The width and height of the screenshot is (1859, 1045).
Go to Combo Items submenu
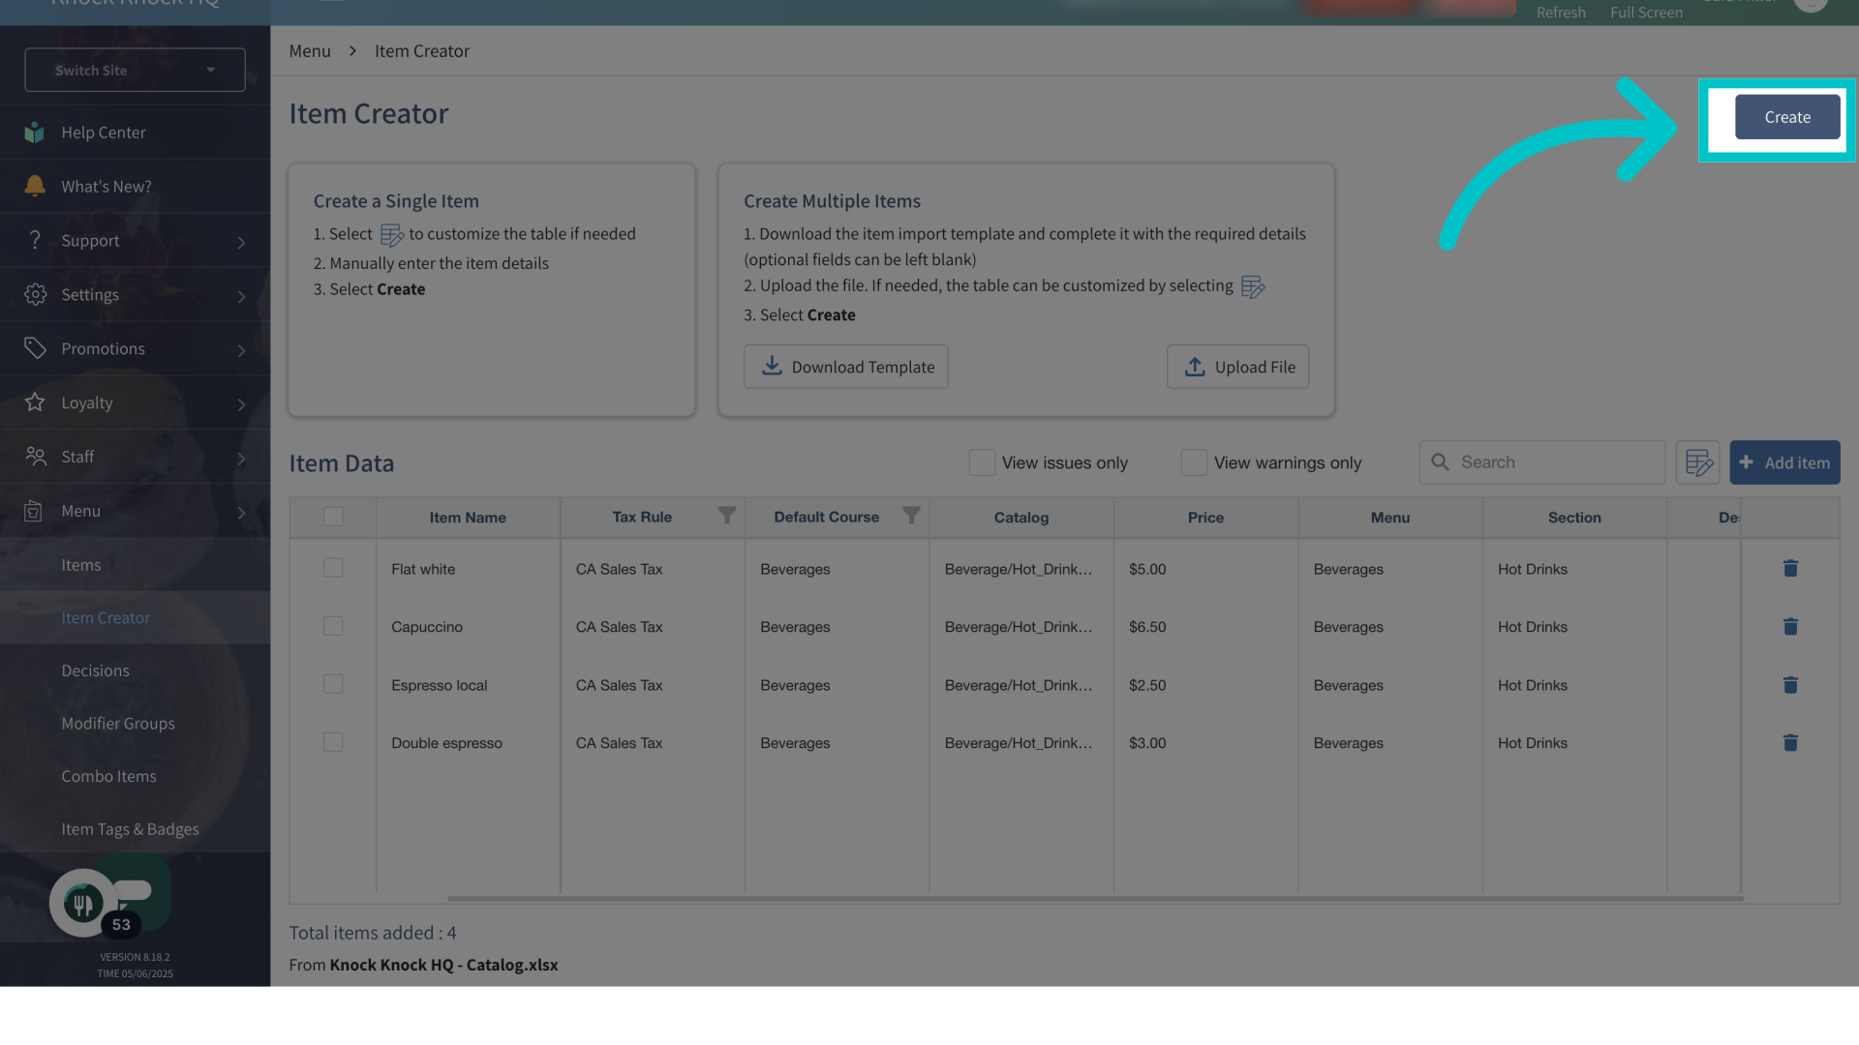pos(108,777)
